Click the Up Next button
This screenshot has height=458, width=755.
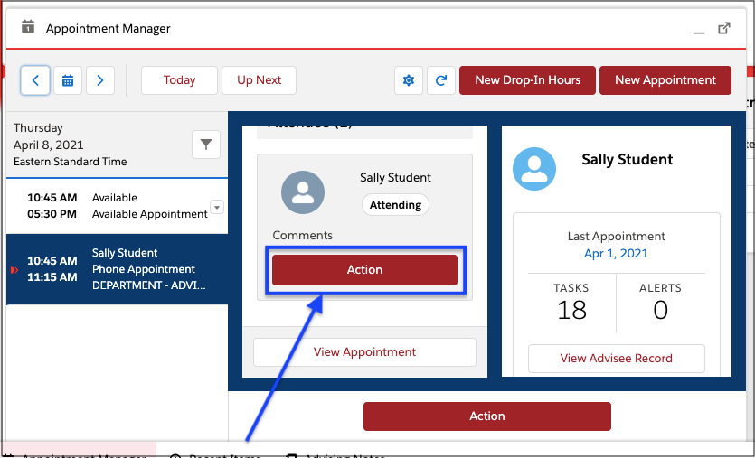260,80
